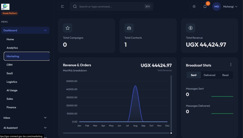Click the 'Monthly breakdown' subtitle
This screenshot has width=243, height=138.
click(x=75, y=70)
